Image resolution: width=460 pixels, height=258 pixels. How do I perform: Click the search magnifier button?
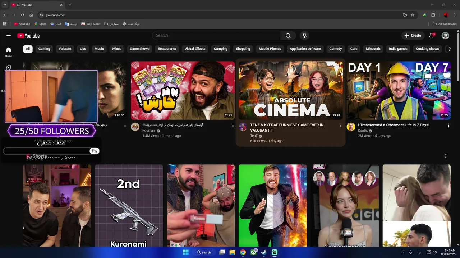pos(288,35)
